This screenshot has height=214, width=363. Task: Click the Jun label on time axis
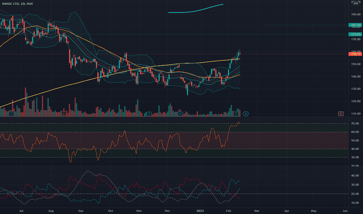[x=345, y=211]
